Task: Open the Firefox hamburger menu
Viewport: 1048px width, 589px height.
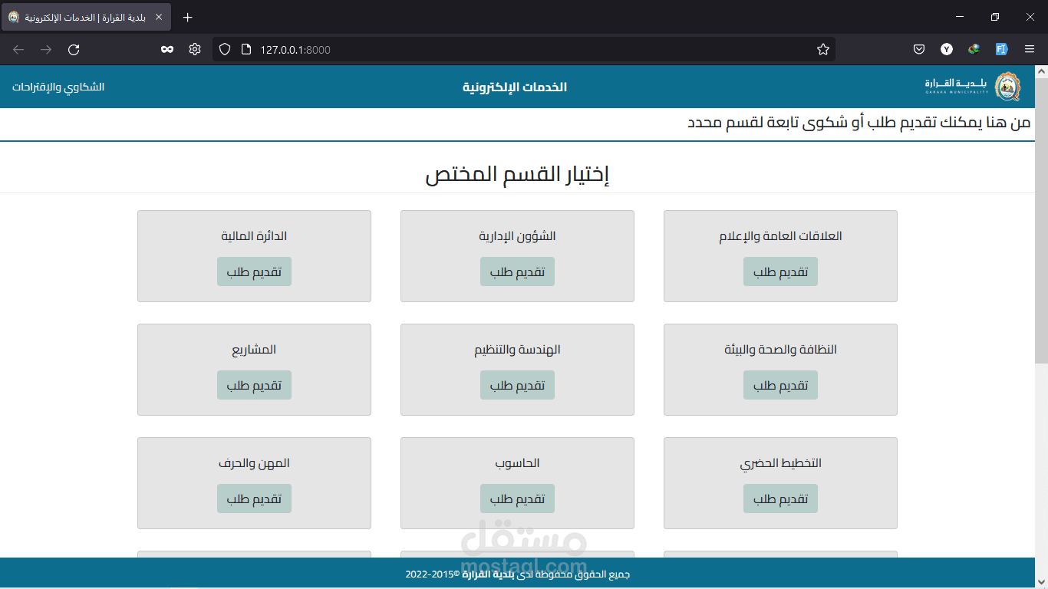Action: coord(1030,49)
